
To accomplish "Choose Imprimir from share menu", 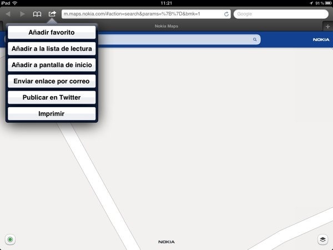I will 52,114.
